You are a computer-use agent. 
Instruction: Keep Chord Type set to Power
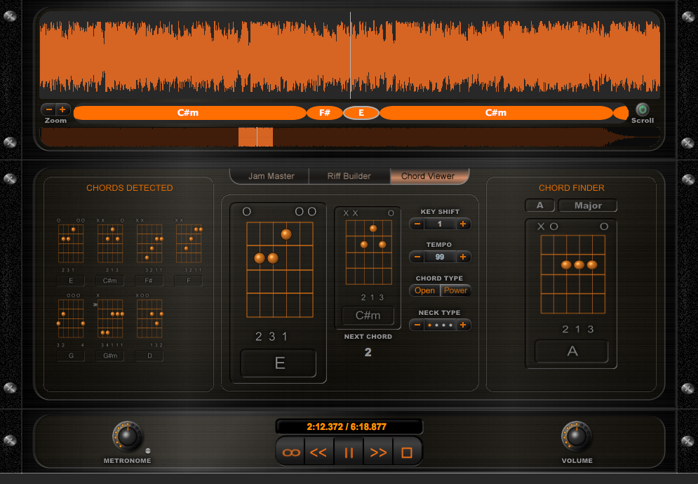tap(455, 290)
